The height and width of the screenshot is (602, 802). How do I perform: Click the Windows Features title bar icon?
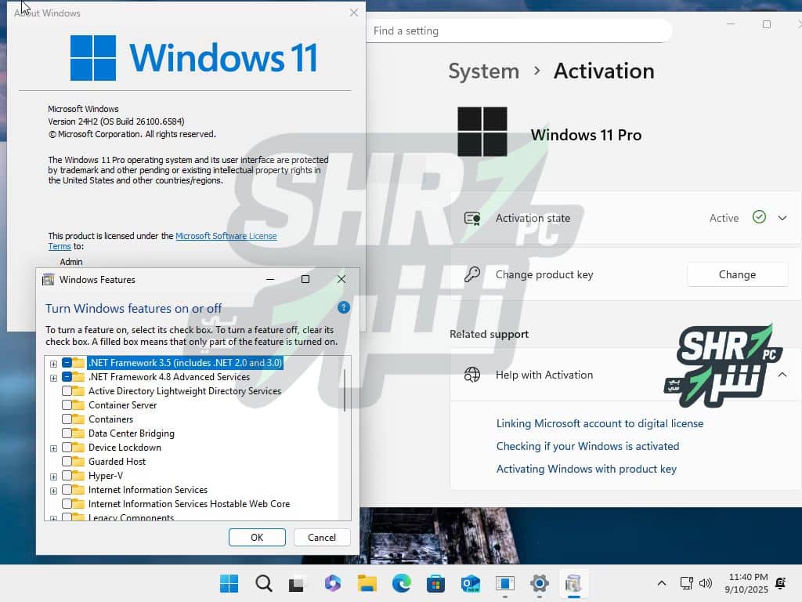[x=48, y=280]
